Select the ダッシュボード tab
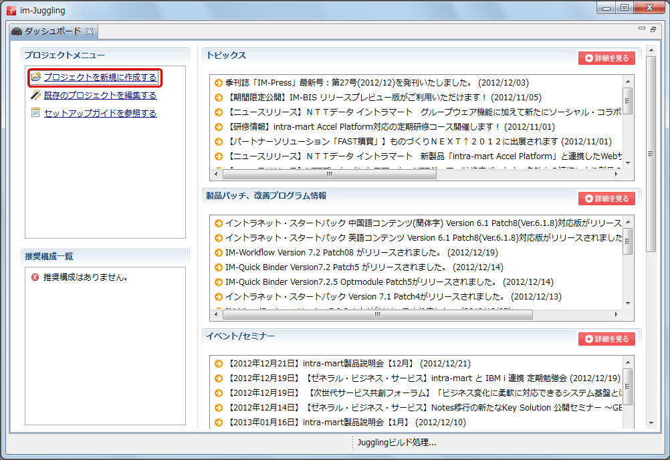Image resolution: width=670 pixels, height=460 pixels. (53, 31)
